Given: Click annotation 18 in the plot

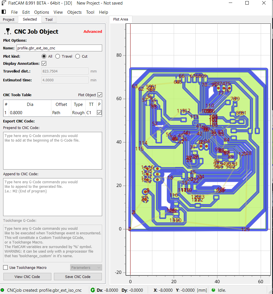Looking at the screenshot, I should (x=170, y=178).
